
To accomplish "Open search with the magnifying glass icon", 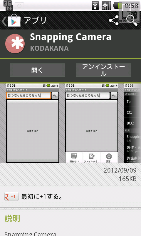I will point(132,21).
